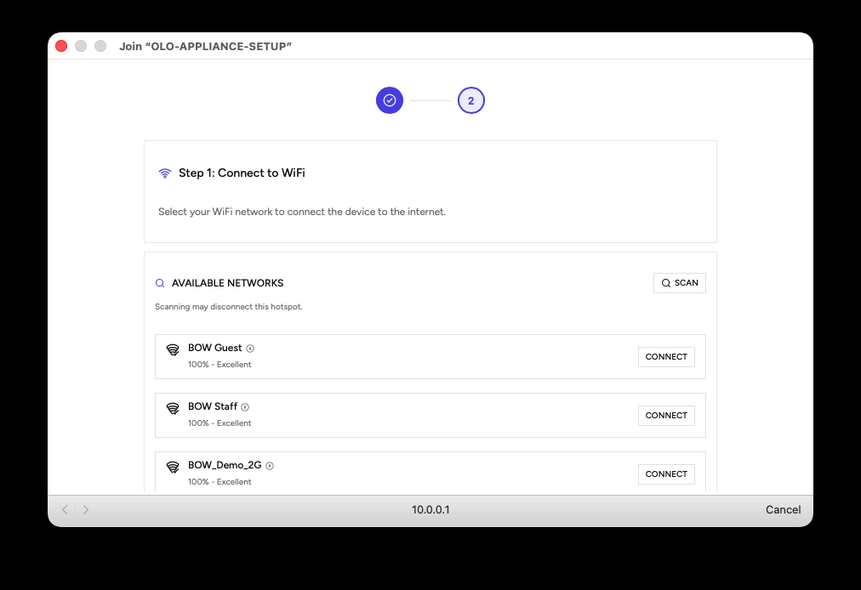Connect to the BOW_Demo_2G network

pos(666,474)
